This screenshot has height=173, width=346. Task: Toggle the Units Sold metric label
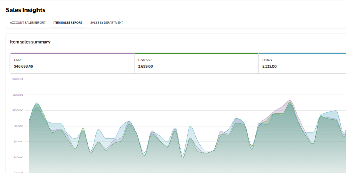[145, 60]
